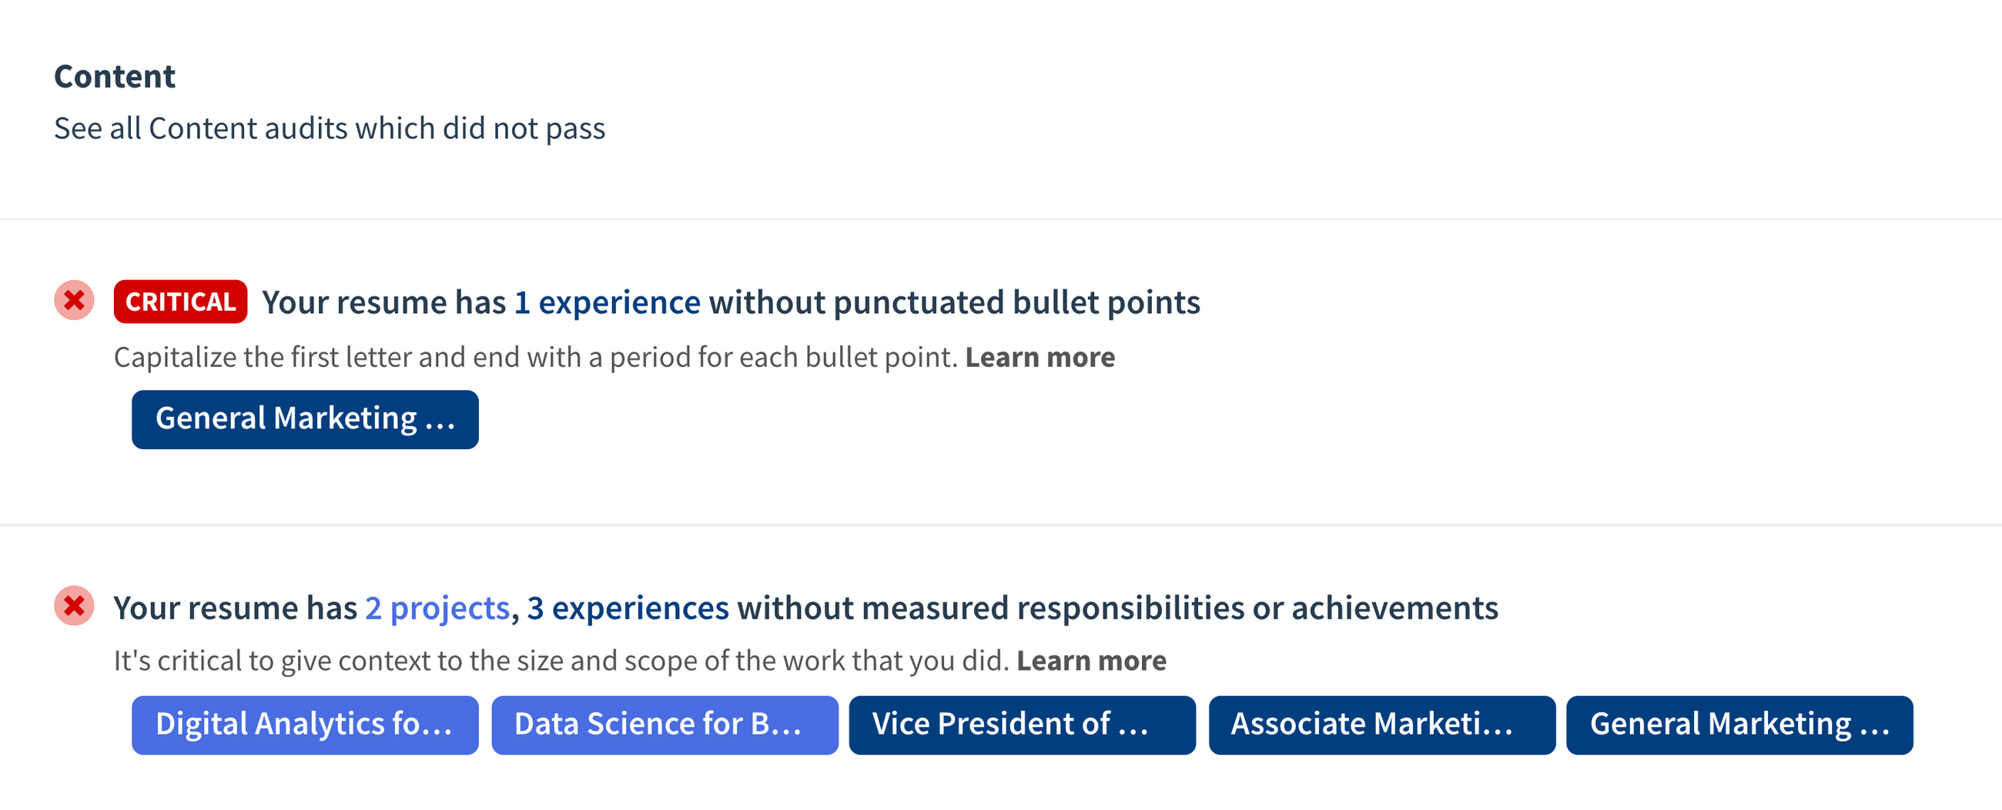This screenshot has width=2002, height=810.
Task: Select the Associate Marketing experience chip
Action: [x=1381, y=725]
